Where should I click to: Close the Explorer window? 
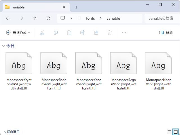(x=173, y=4)
